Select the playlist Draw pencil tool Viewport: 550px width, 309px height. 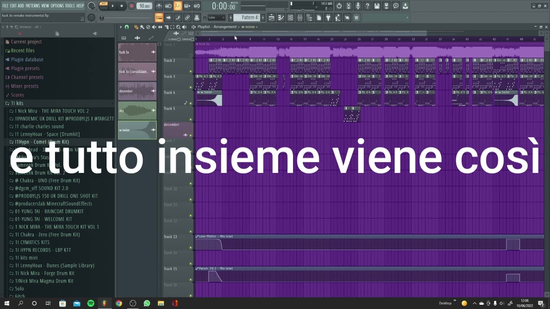click(x=136, y=27)
